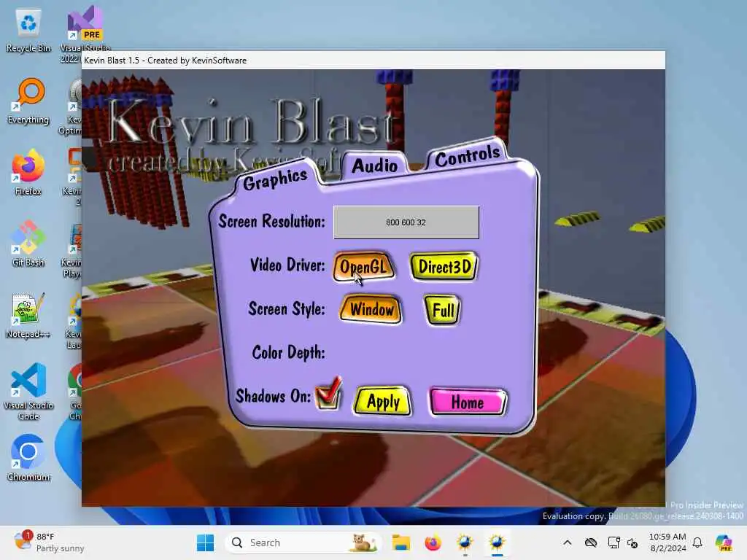Click the Kevin Blast 1.5 window title bar
Viewport: 747px width, 560px height.
click(x=373, y=61)
